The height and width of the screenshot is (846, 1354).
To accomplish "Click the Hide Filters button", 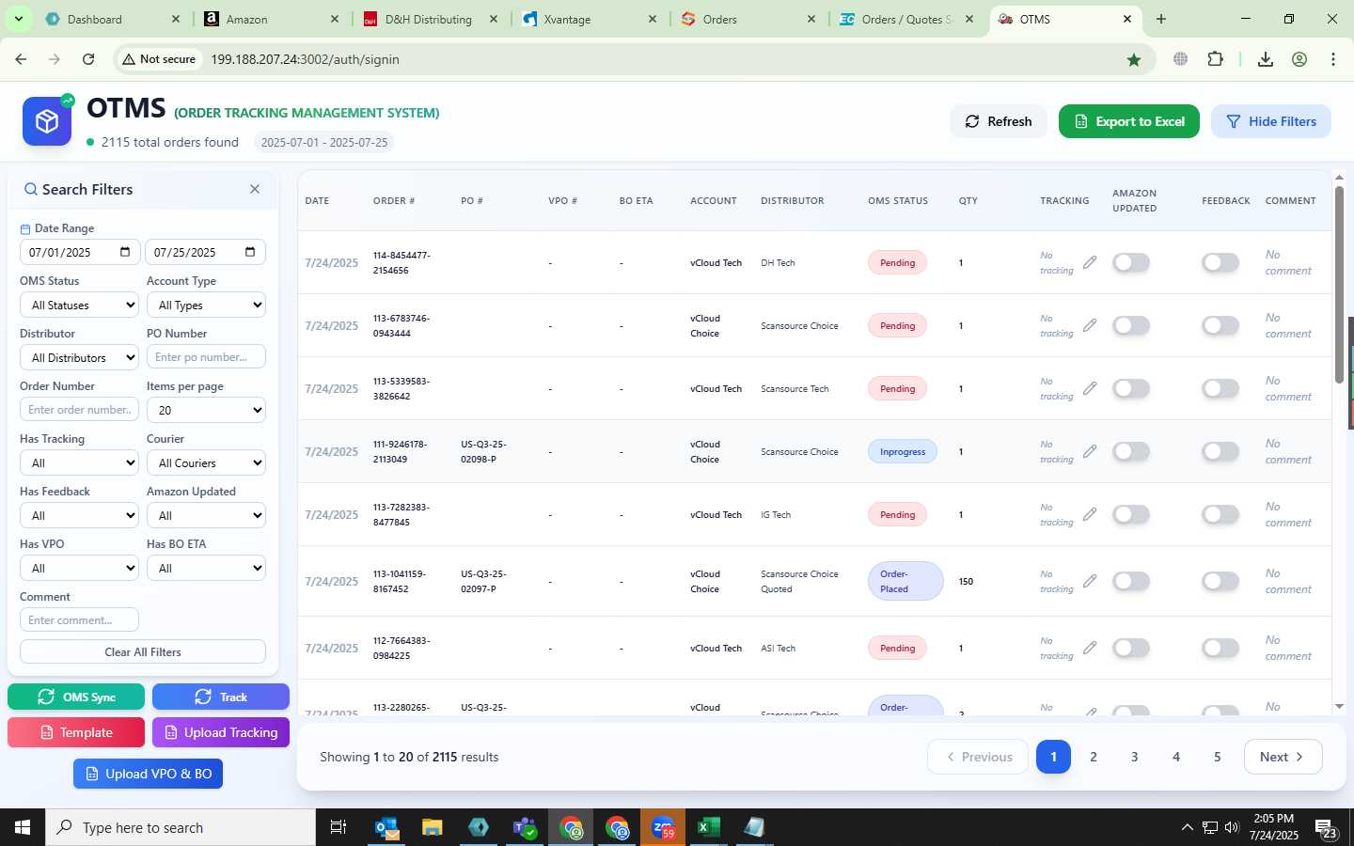I will [1271, 121].
